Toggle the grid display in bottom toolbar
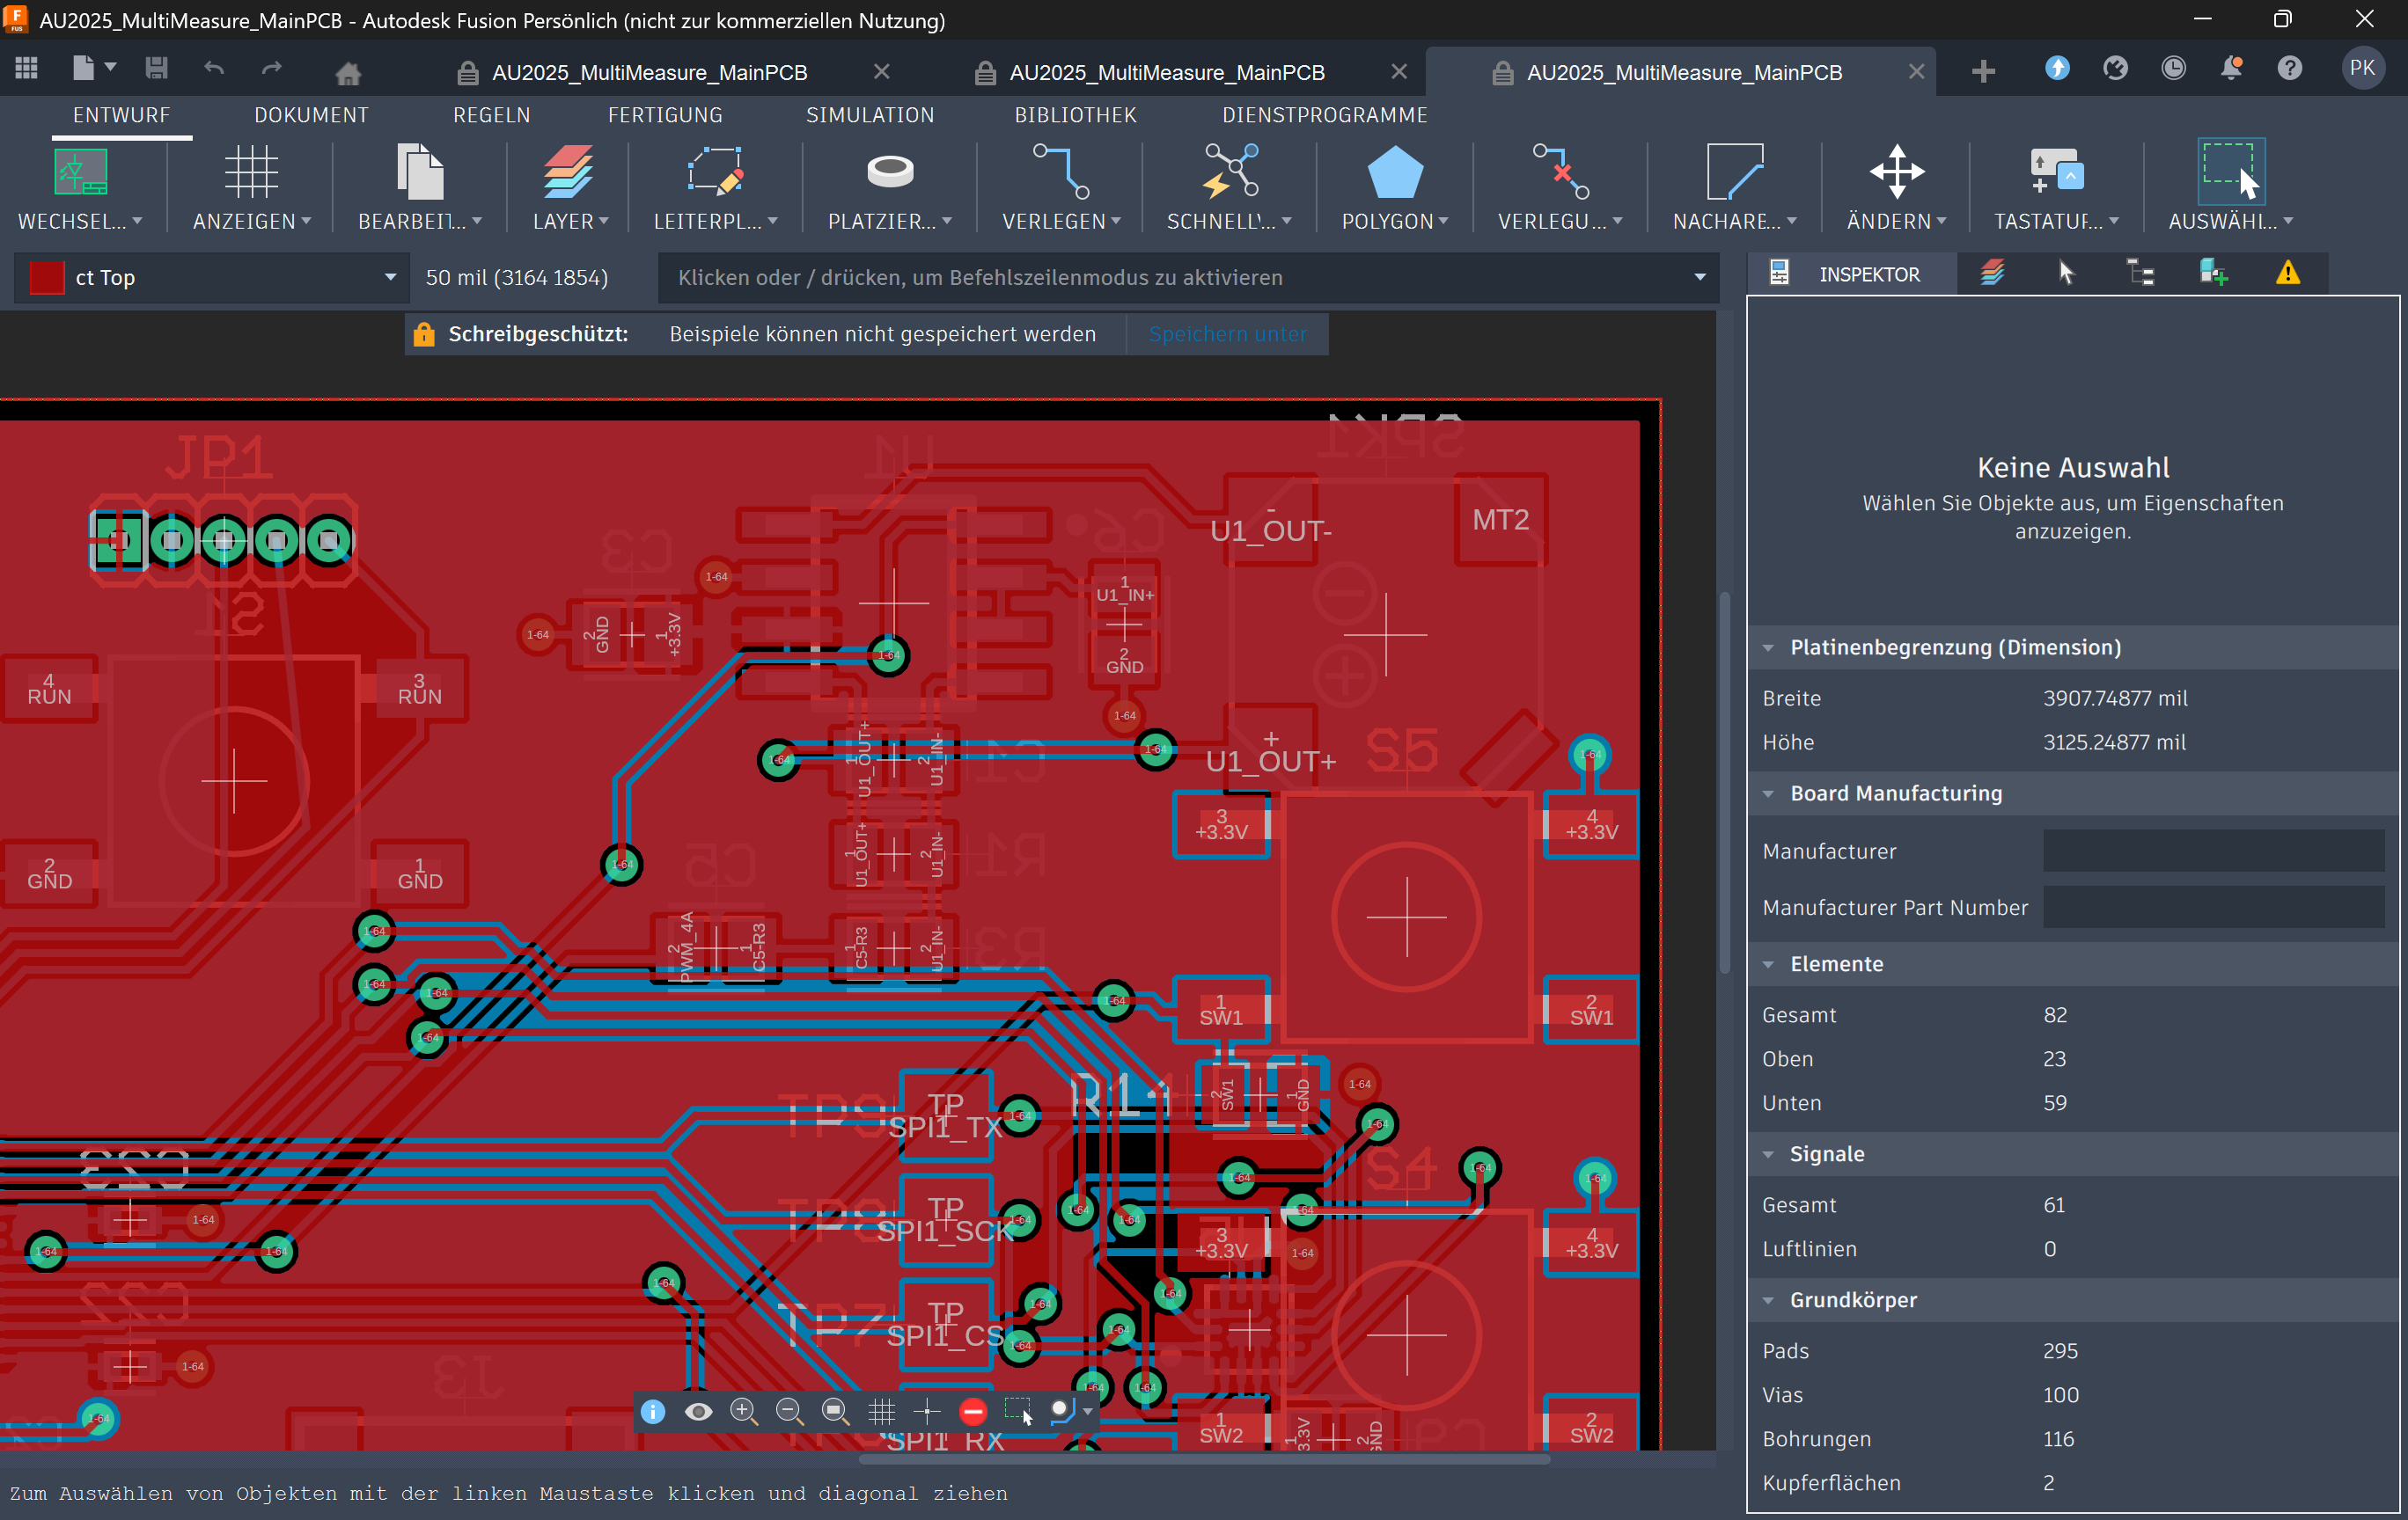 click(x=881, y=1410)
